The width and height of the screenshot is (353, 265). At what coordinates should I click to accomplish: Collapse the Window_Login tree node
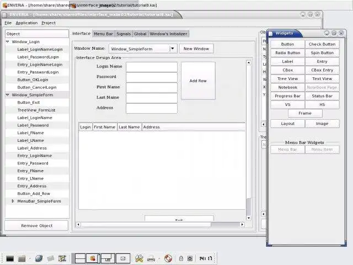(8, 42)
